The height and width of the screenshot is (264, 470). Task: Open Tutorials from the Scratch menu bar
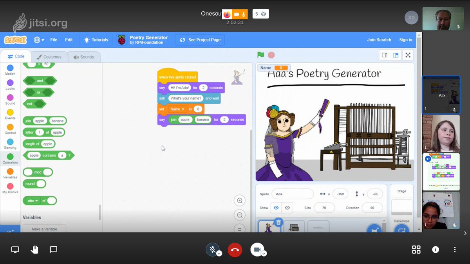[96, 40]
